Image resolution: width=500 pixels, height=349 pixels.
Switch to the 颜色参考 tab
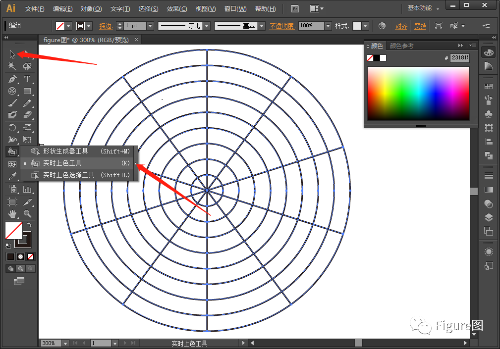tap(401, 46)
